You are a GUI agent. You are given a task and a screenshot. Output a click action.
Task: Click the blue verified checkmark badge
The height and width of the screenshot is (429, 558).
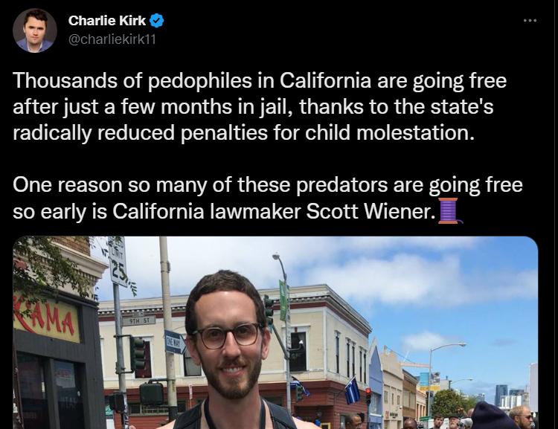[x=156, y=21]
